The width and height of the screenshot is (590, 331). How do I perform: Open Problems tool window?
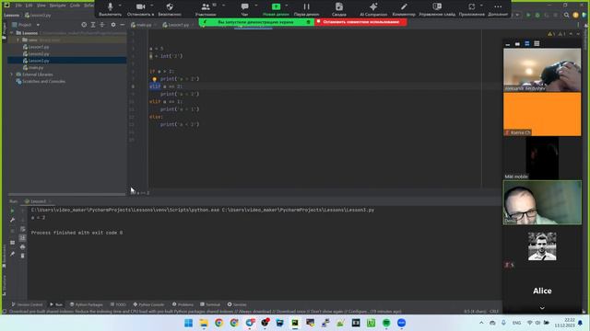pyautogui.click(x=183, y=304)
